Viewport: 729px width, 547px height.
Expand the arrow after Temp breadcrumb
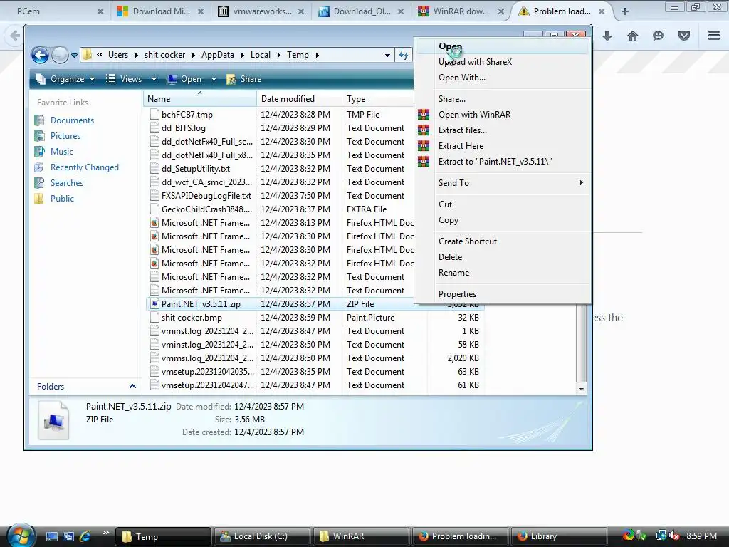tap(317, 55)
